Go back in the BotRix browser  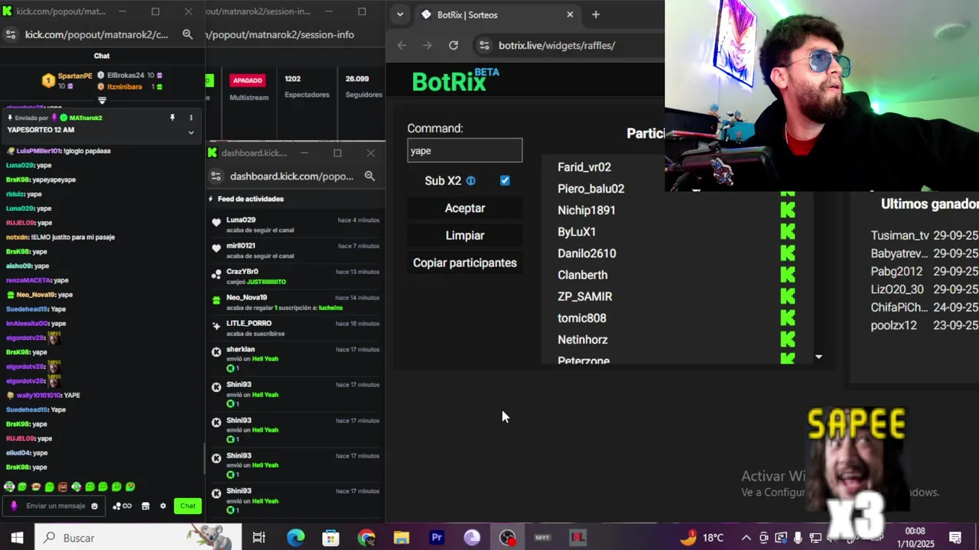pyautogui.click(x=402, y=45)
